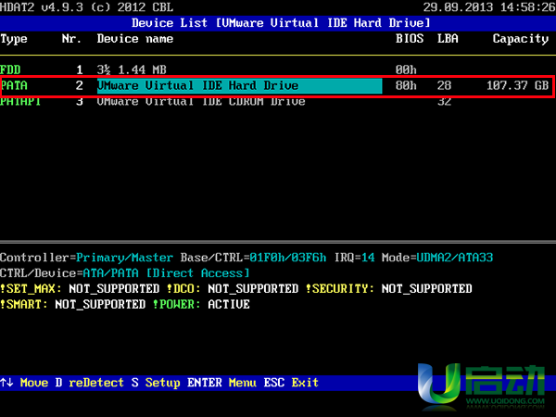Image resolution: width=556 pixels, height=417 pixels.
Task: Click the ATA/PATA [Direct Access] value
Action: pyautogui.click(x=166, y=273)
